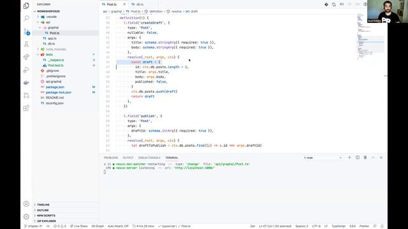
Task: Switch to the Debug Console tab
Action: click(x=149, y=158)
